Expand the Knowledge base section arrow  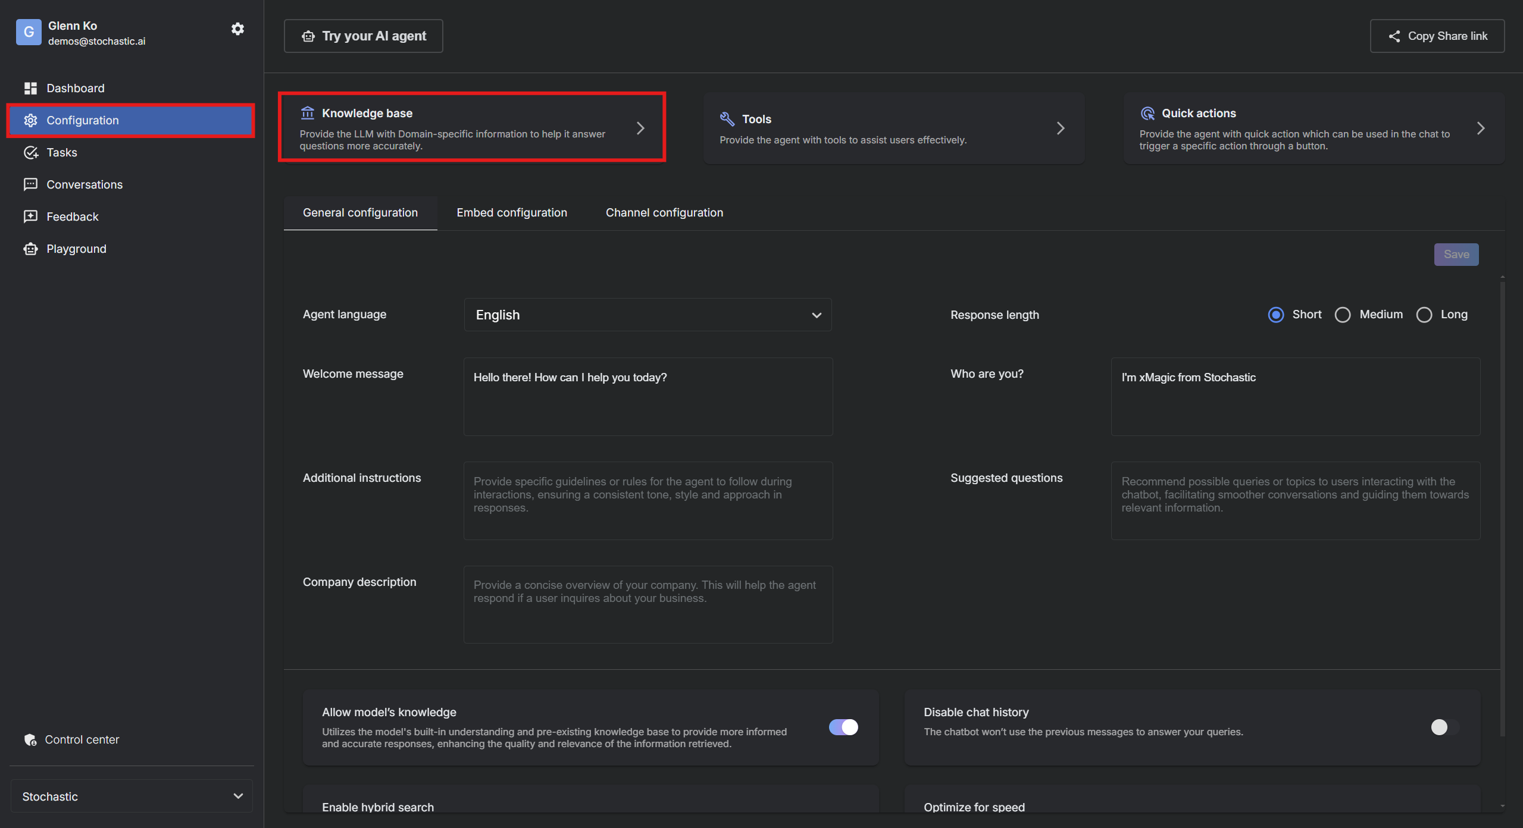[640, 127]
